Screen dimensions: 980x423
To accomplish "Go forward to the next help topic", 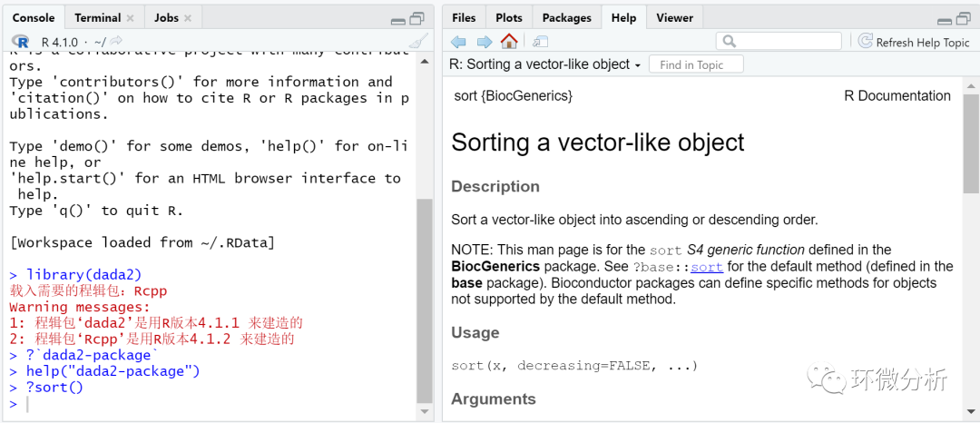I will [485, 42].
